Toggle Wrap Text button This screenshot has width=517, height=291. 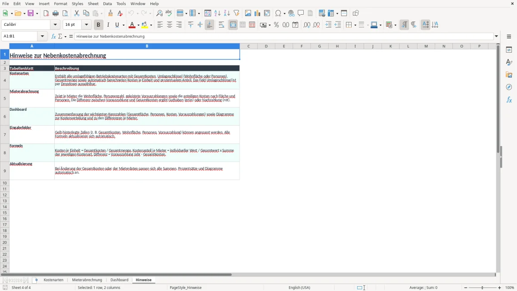[x=221, y=25]
